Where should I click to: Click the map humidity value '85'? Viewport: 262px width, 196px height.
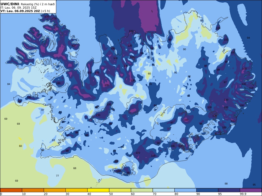point(202,20)
